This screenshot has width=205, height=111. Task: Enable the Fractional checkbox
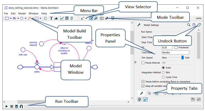176,47
